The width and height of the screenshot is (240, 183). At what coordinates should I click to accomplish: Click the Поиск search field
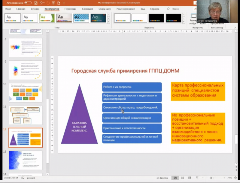(175, 9)
